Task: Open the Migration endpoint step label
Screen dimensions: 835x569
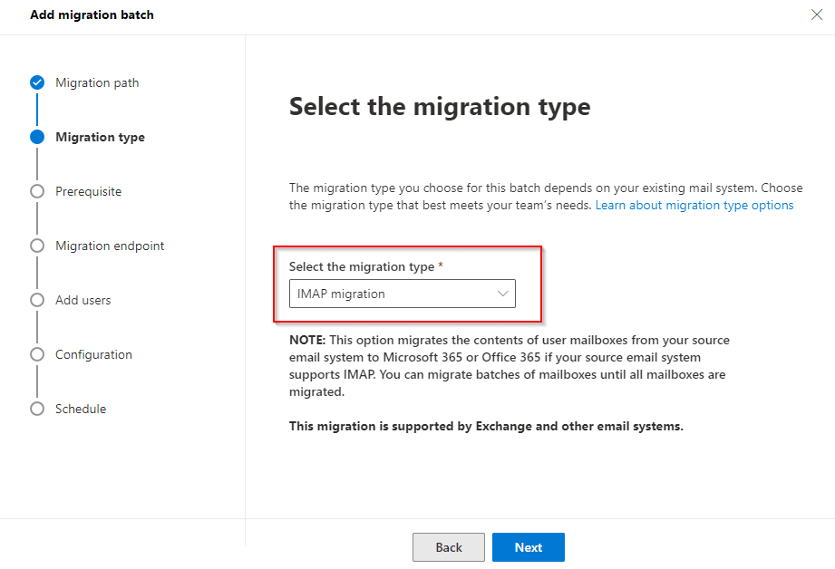Action: (110, 246)
